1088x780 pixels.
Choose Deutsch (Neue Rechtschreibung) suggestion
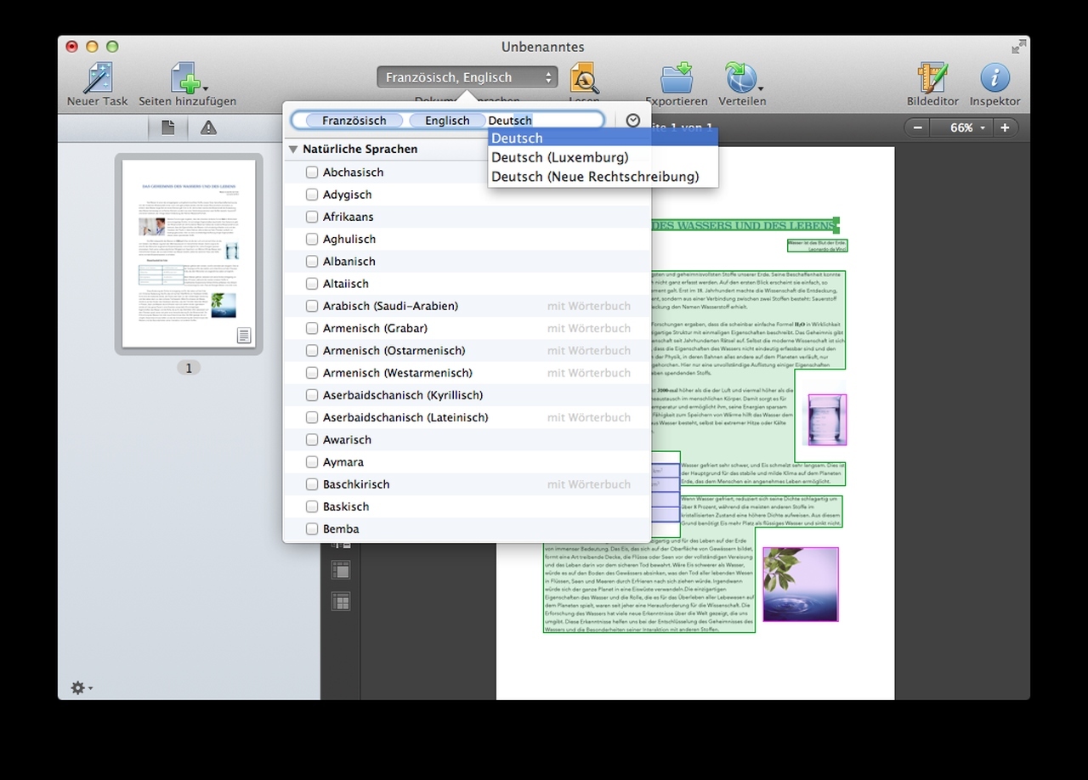(x=603, y=177)
